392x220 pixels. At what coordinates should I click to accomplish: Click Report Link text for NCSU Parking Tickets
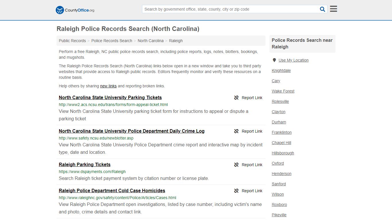click(x=252, y=98)
